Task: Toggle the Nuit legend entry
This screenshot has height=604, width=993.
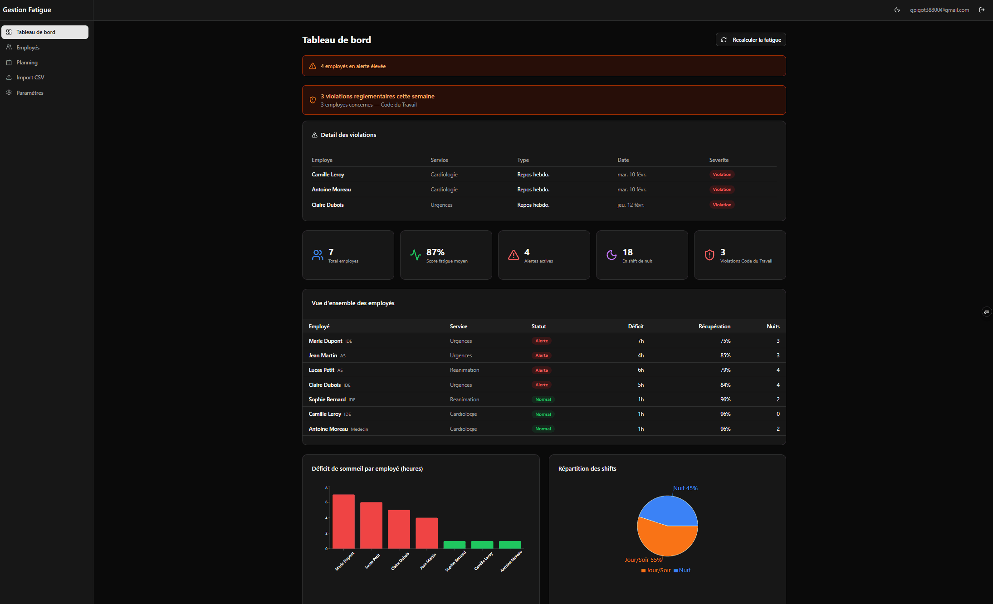Action: 682,570
